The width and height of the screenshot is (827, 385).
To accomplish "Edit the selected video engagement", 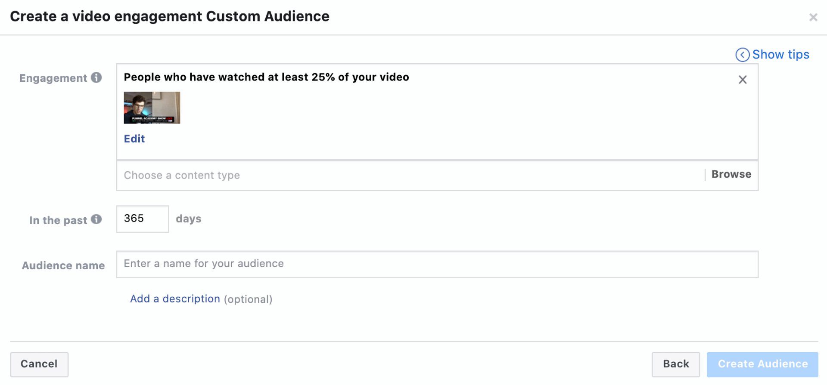I will point(134,139).
